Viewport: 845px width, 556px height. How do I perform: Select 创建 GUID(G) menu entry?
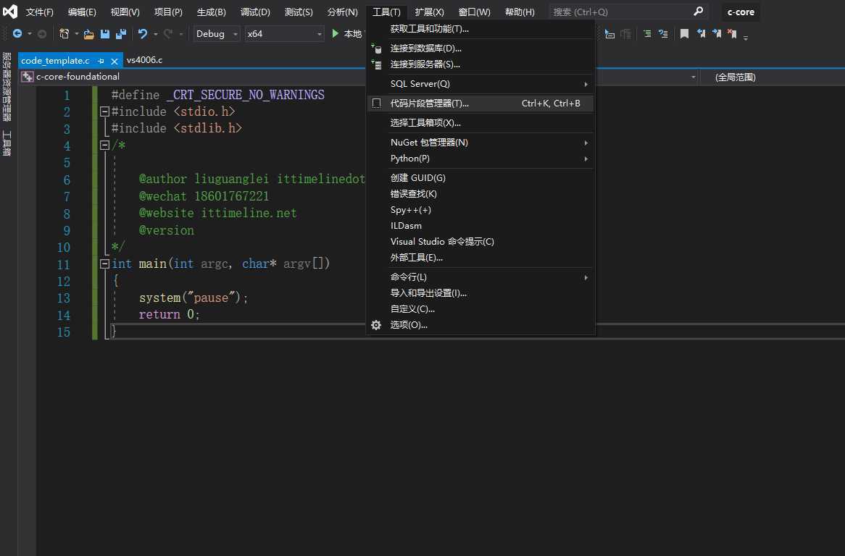tap(480, 178)
